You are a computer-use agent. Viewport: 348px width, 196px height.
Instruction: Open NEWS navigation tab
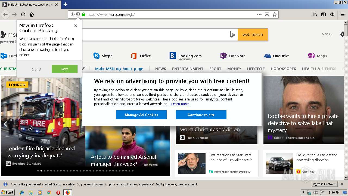click(x=161, y=69)
